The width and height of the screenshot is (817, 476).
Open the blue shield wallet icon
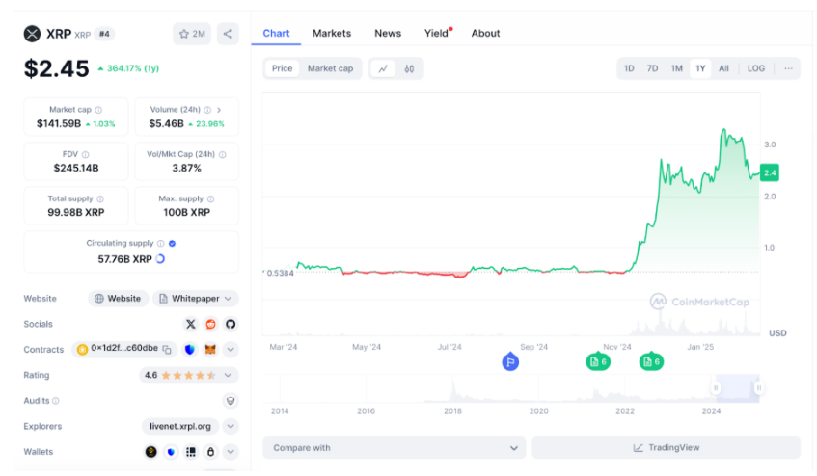point(171,452)
